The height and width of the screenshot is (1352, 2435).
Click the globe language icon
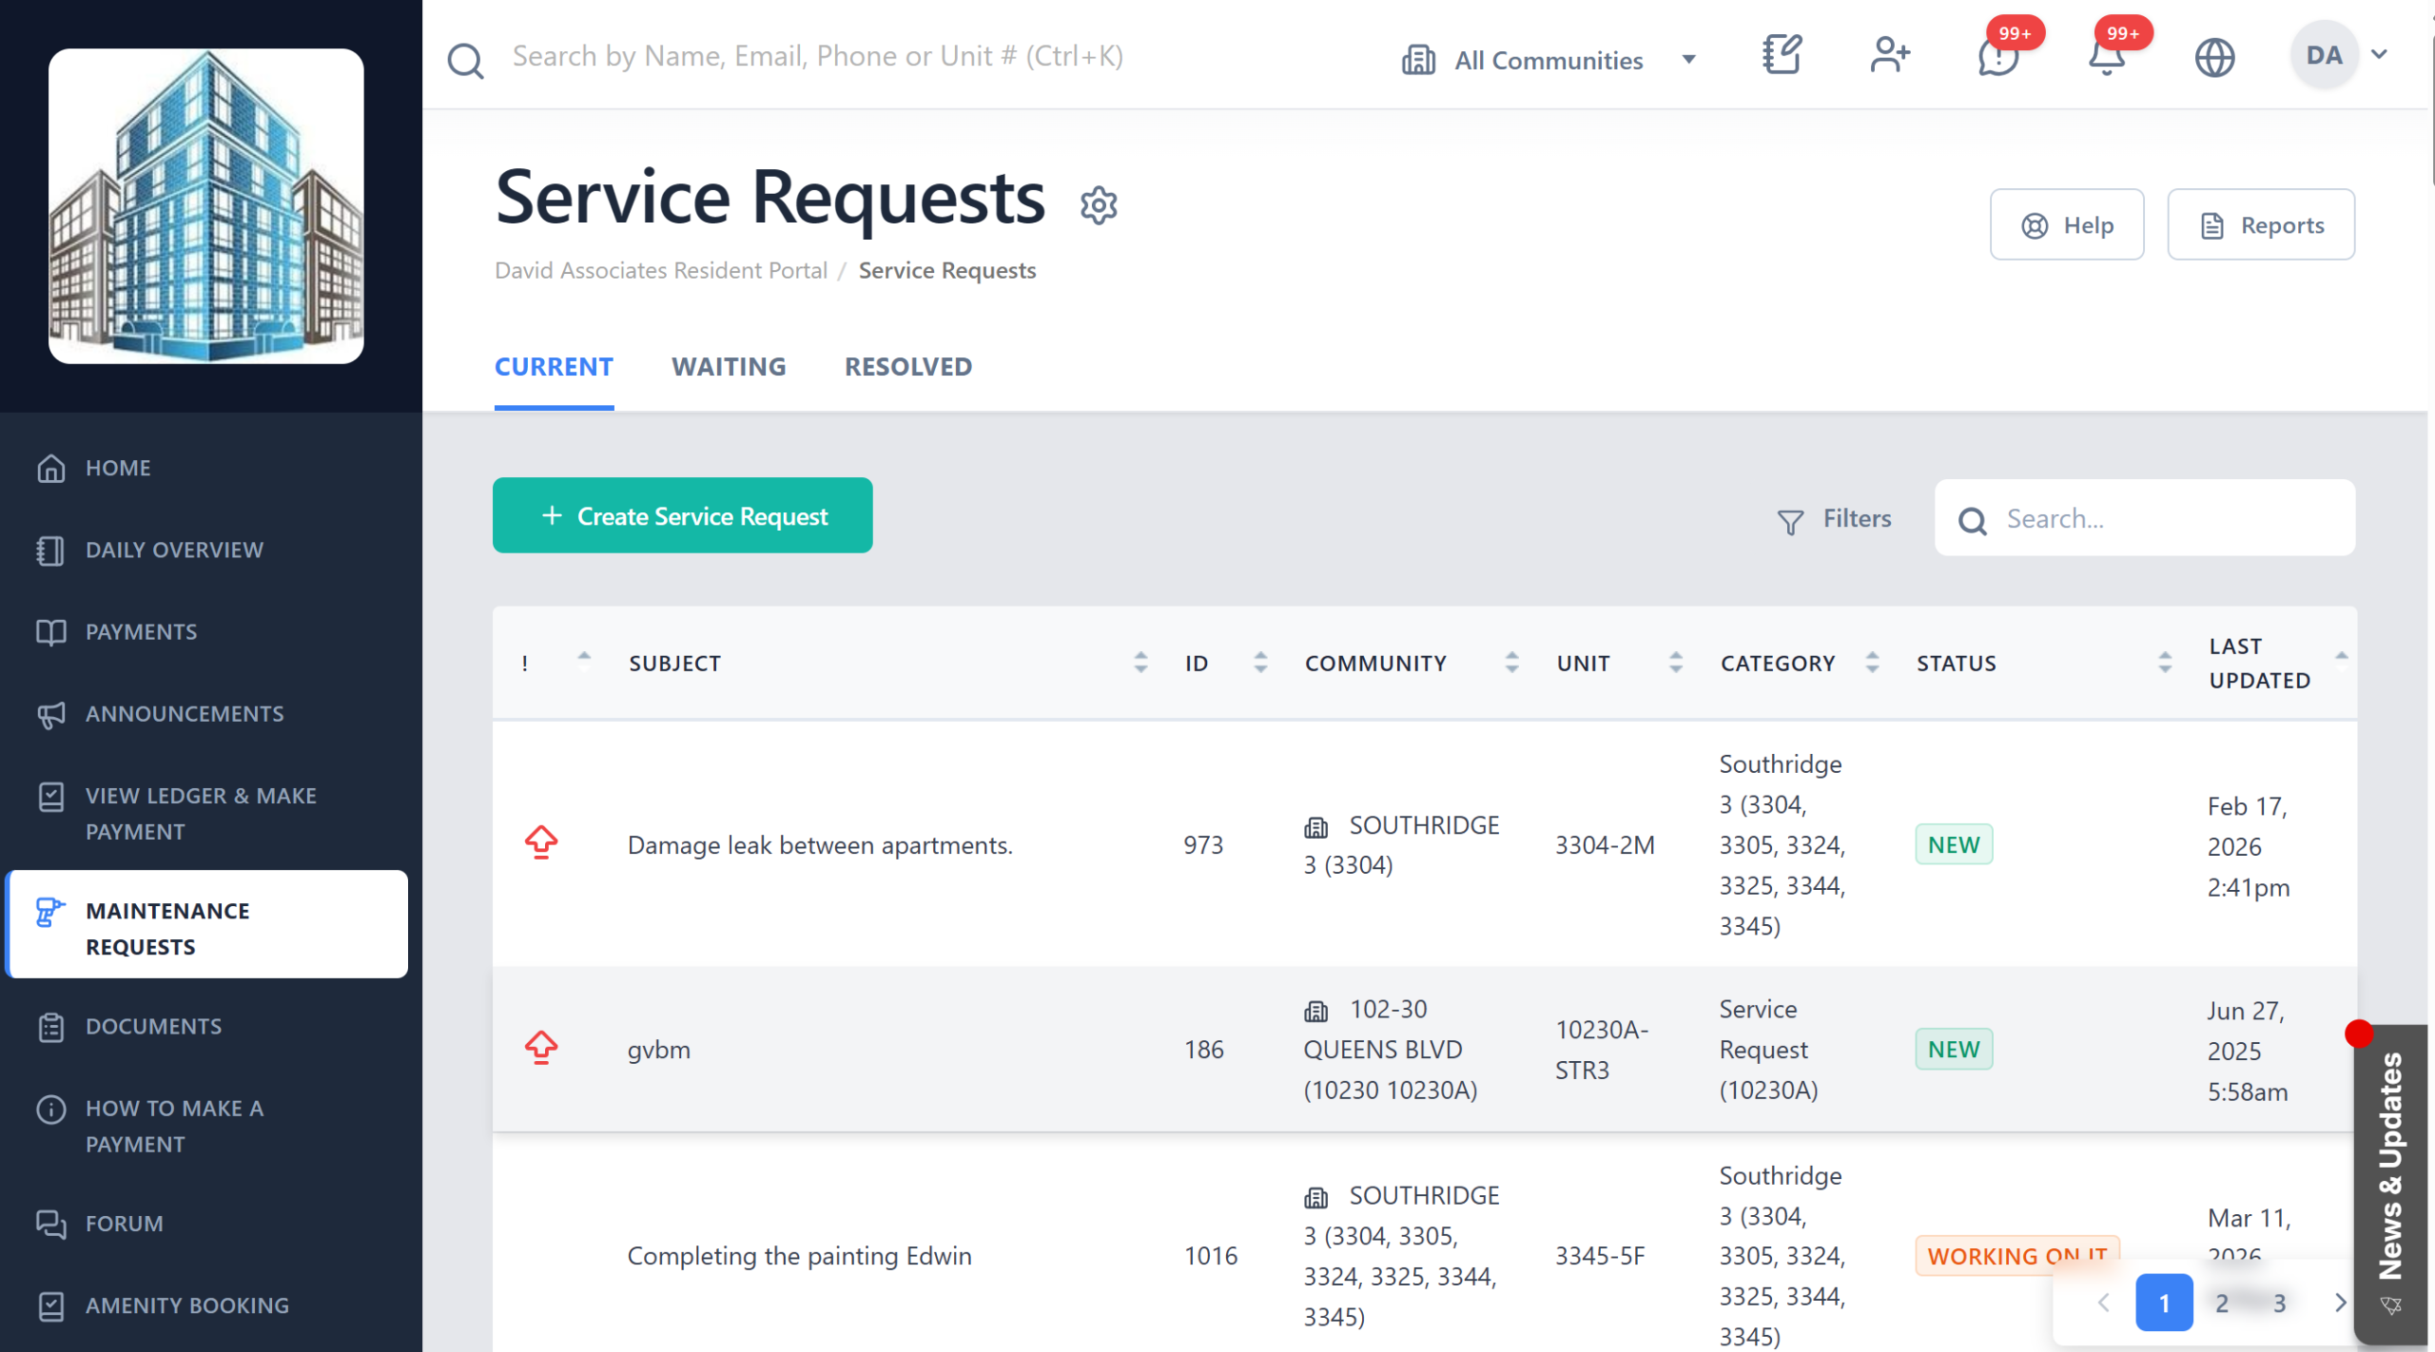tap(2214, 58)
